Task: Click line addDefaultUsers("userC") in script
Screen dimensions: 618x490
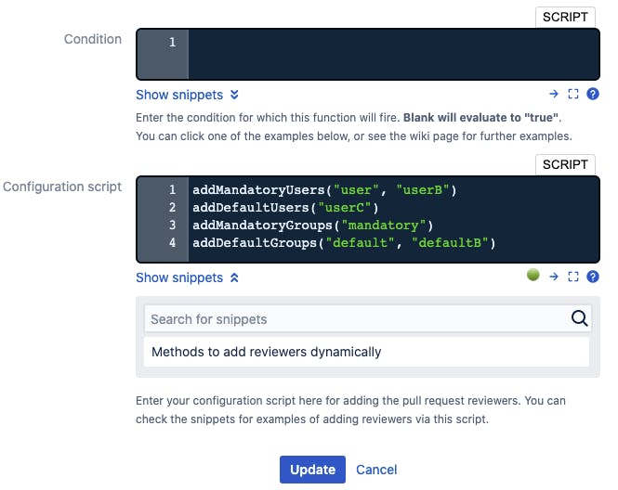Action: (x=285, y=207)
